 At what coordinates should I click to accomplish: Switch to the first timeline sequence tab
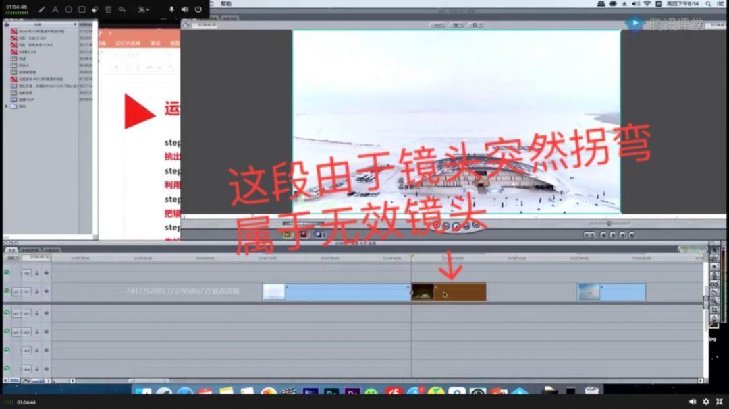[x=11, y=250]
